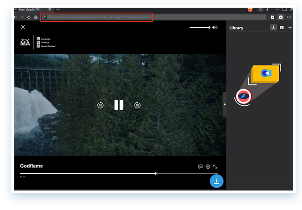Image resolution: width=302 pixels, height=210 pixels.
Task: Enter fullscreen with the diagonal arrows icon
Action: (x=215, y=166)
